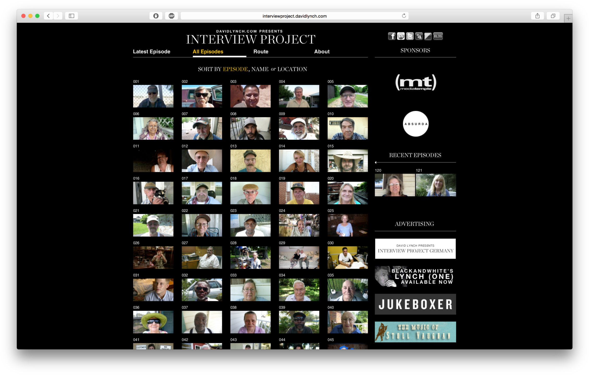This screenshot has width=589, height=375.
Task: Click the StumbleUpon share icon
Action: [x=401, y=36]
